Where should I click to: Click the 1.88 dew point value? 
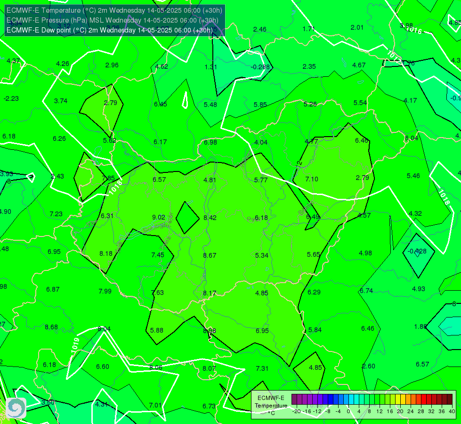(421, 326)
